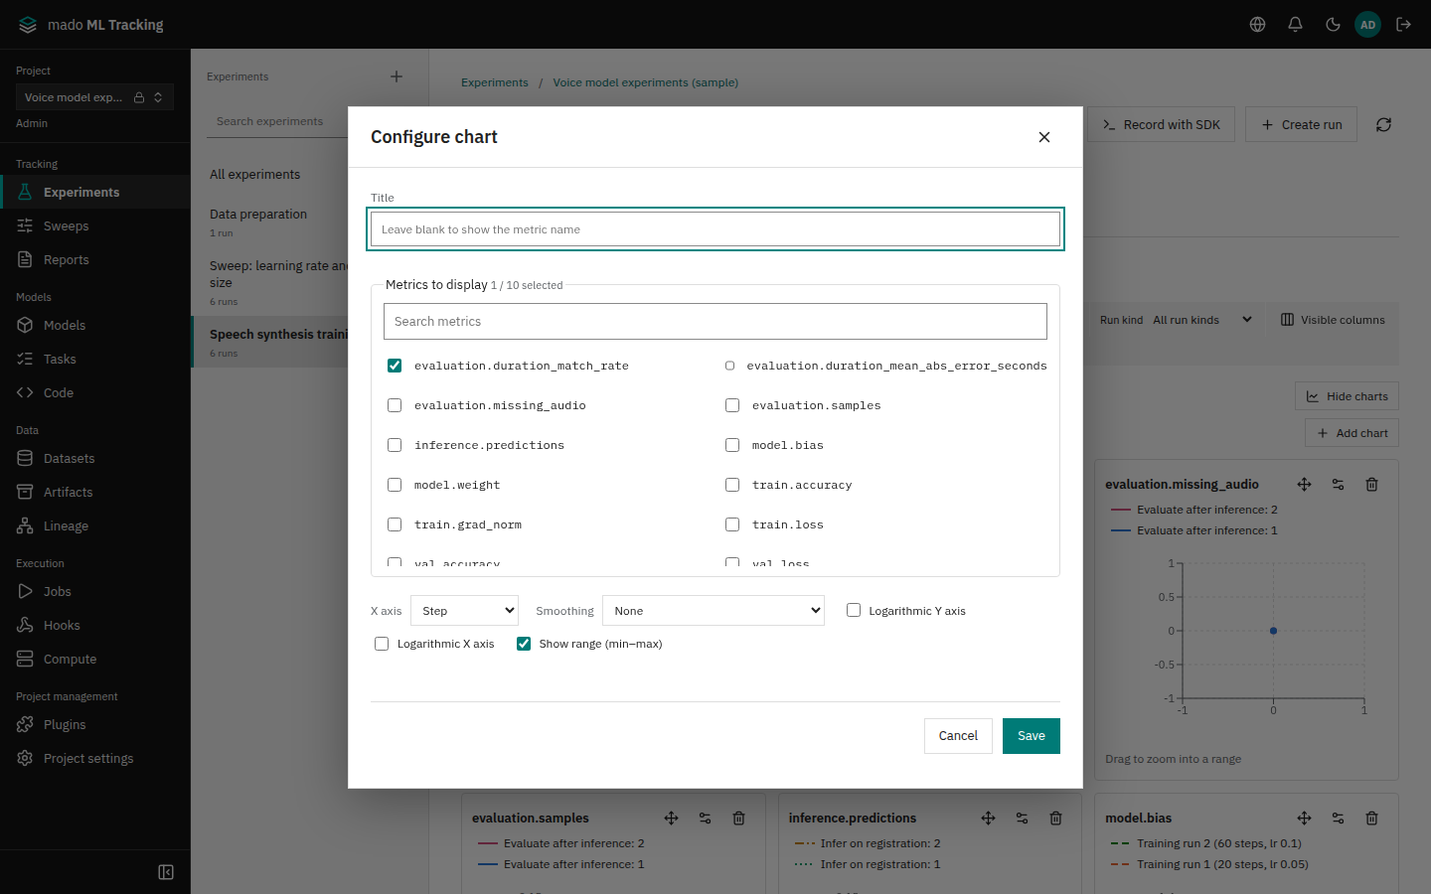Click move icon on evaluation.samples chart
The width and height of the screenshot is (1431, 894).
671,819
